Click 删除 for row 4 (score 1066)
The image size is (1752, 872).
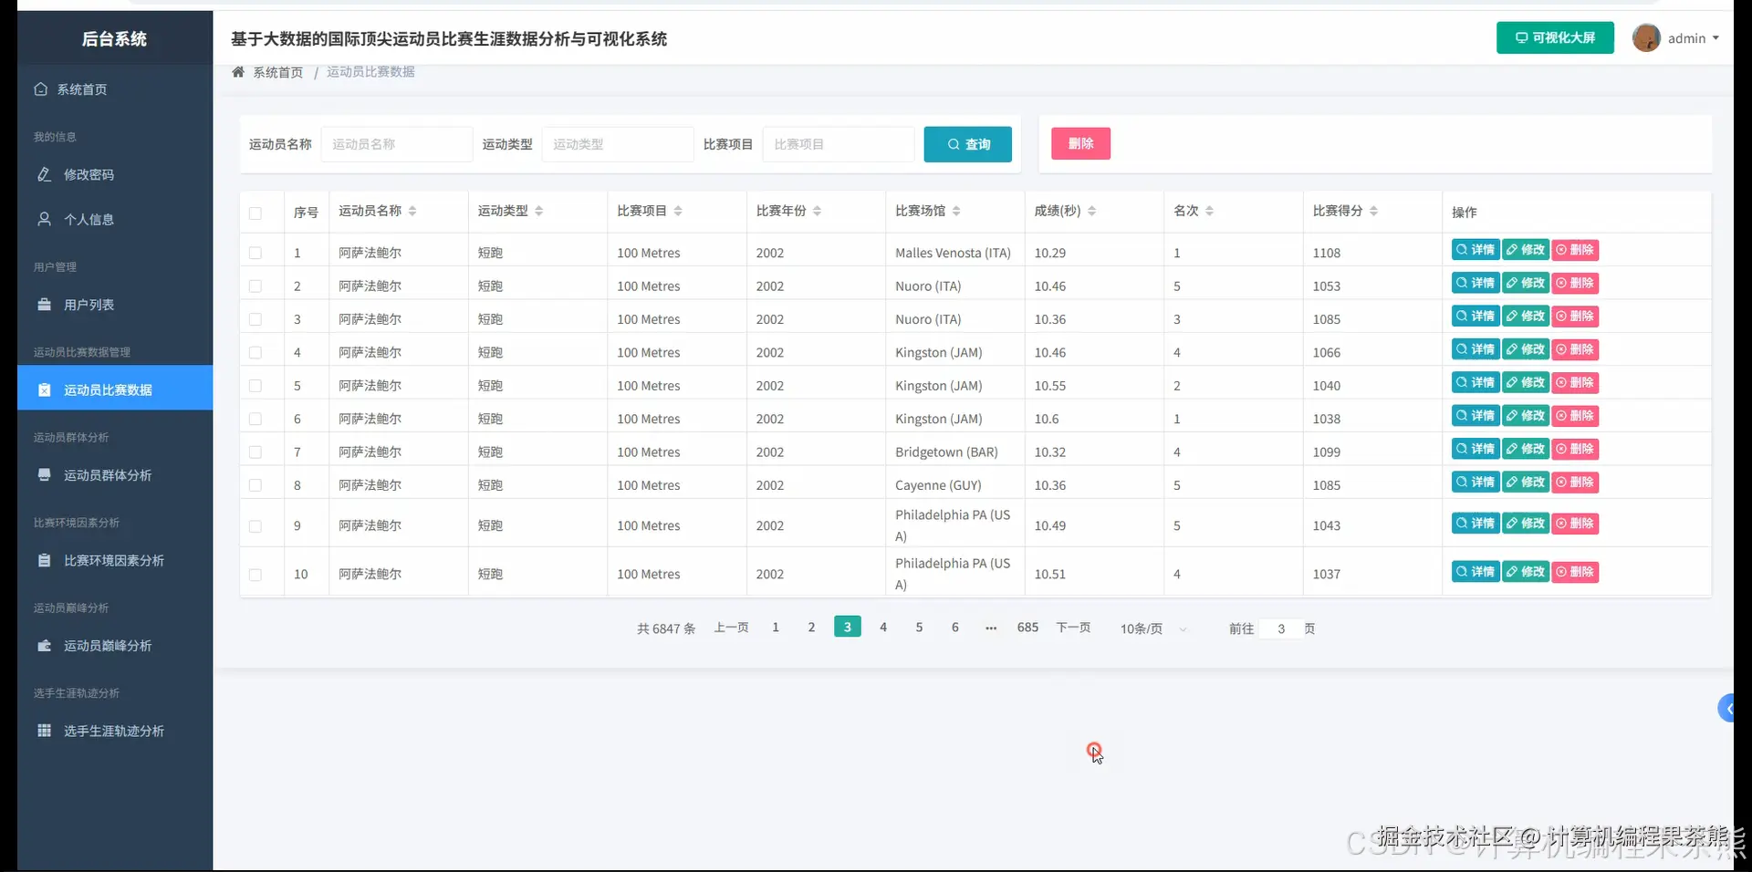pyautogui.click(x=1575, y=349)
